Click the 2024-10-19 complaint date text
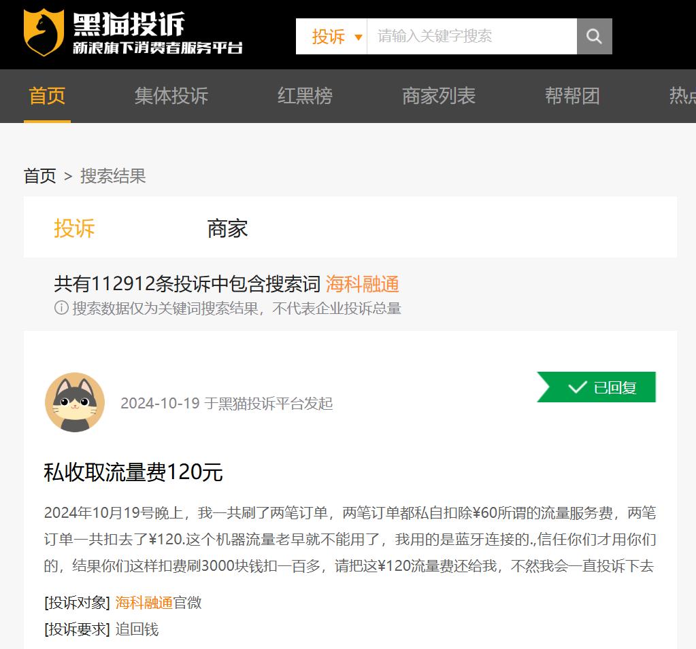The height and width of the screenshot is (649, 696). [x=160, y=404]
